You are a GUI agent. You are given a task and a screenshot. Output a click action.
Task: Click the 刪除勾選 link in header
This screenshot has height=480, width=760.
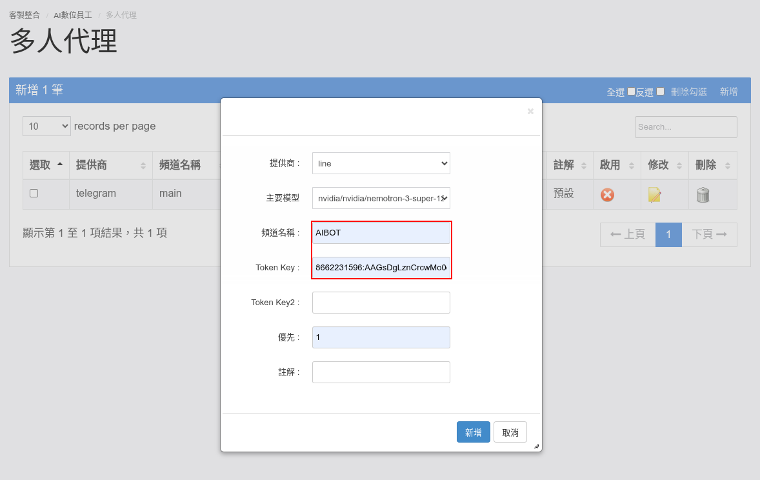(x=689, y=92)
